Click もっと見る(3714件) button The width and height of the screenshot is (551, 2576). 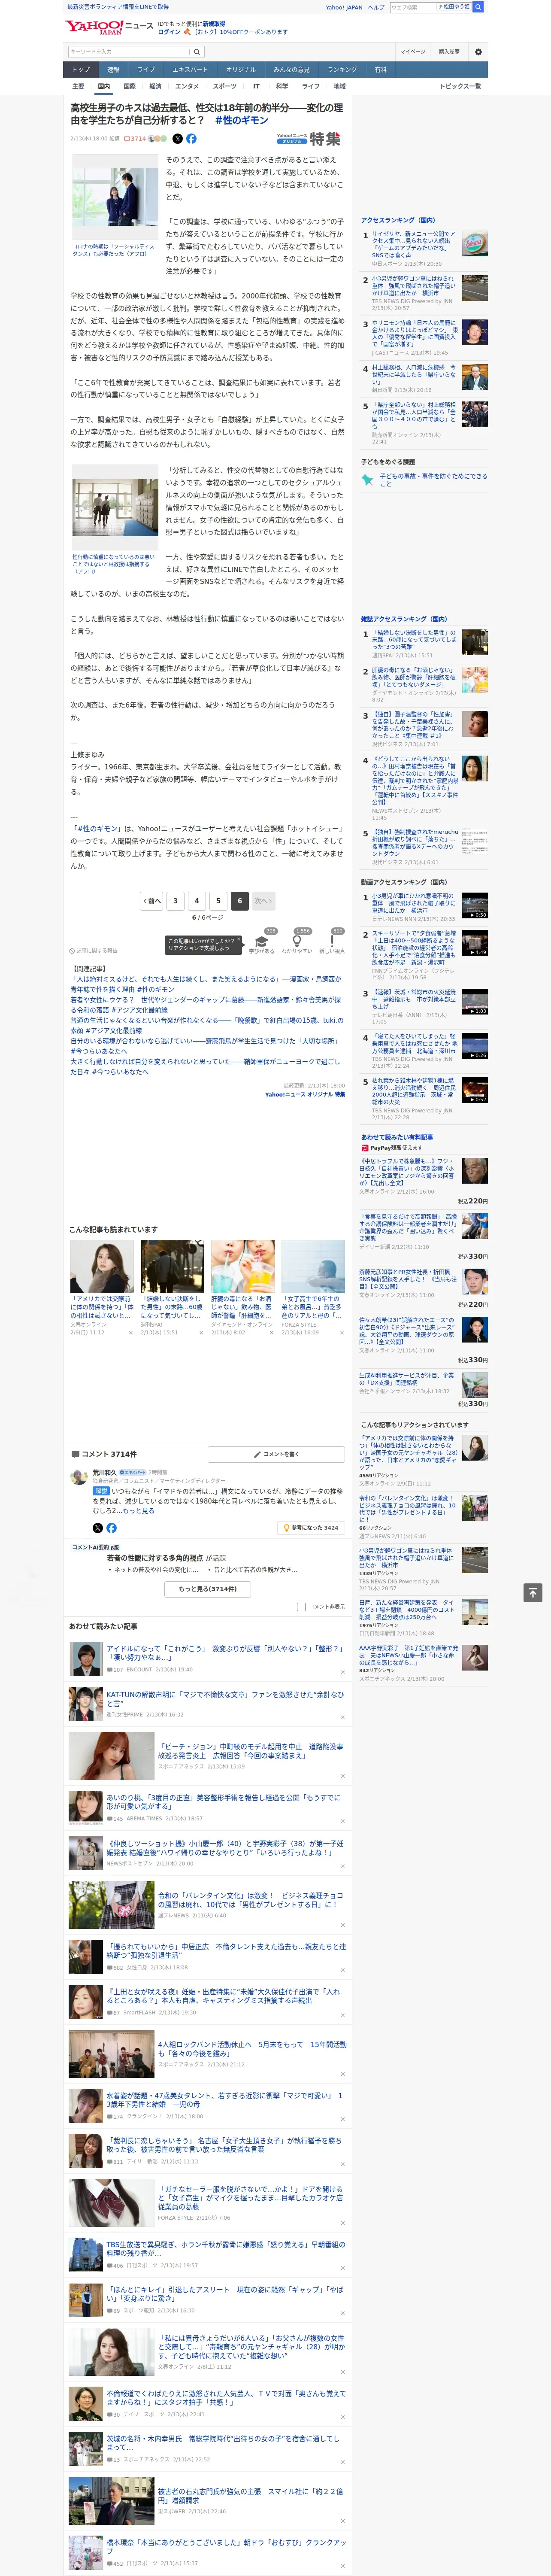208,1589
